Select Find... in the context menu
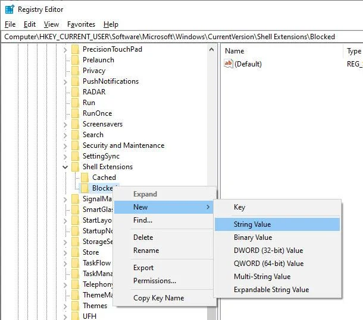This screenshot has width=363, height=320. point(164,220)
